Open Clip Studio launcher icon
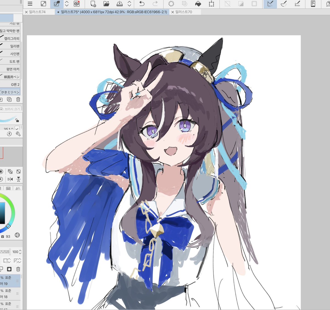The height and width of the screenshot is (310, 330). 77,4
